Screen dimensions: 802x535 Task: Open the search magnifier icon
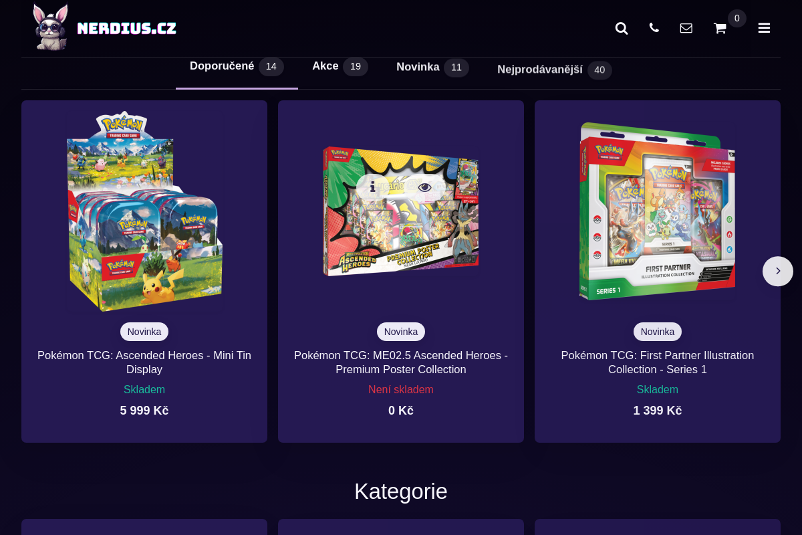click(622, 28)
